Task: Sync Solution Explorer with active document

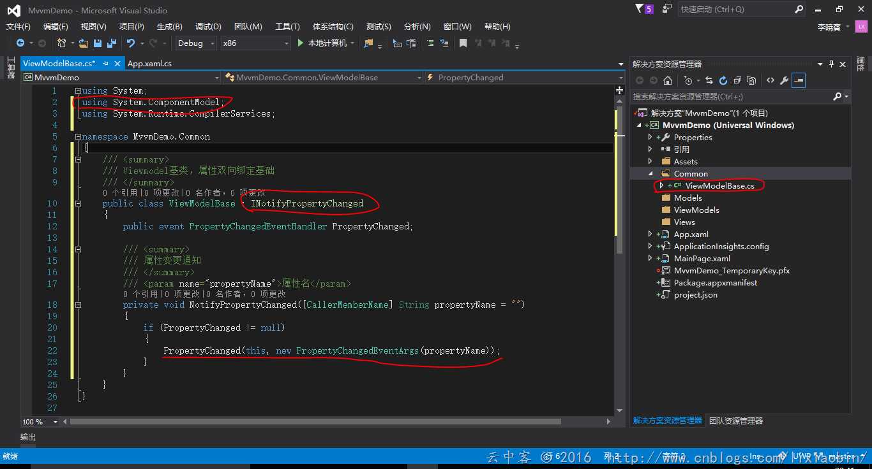Action: (709, 80)
